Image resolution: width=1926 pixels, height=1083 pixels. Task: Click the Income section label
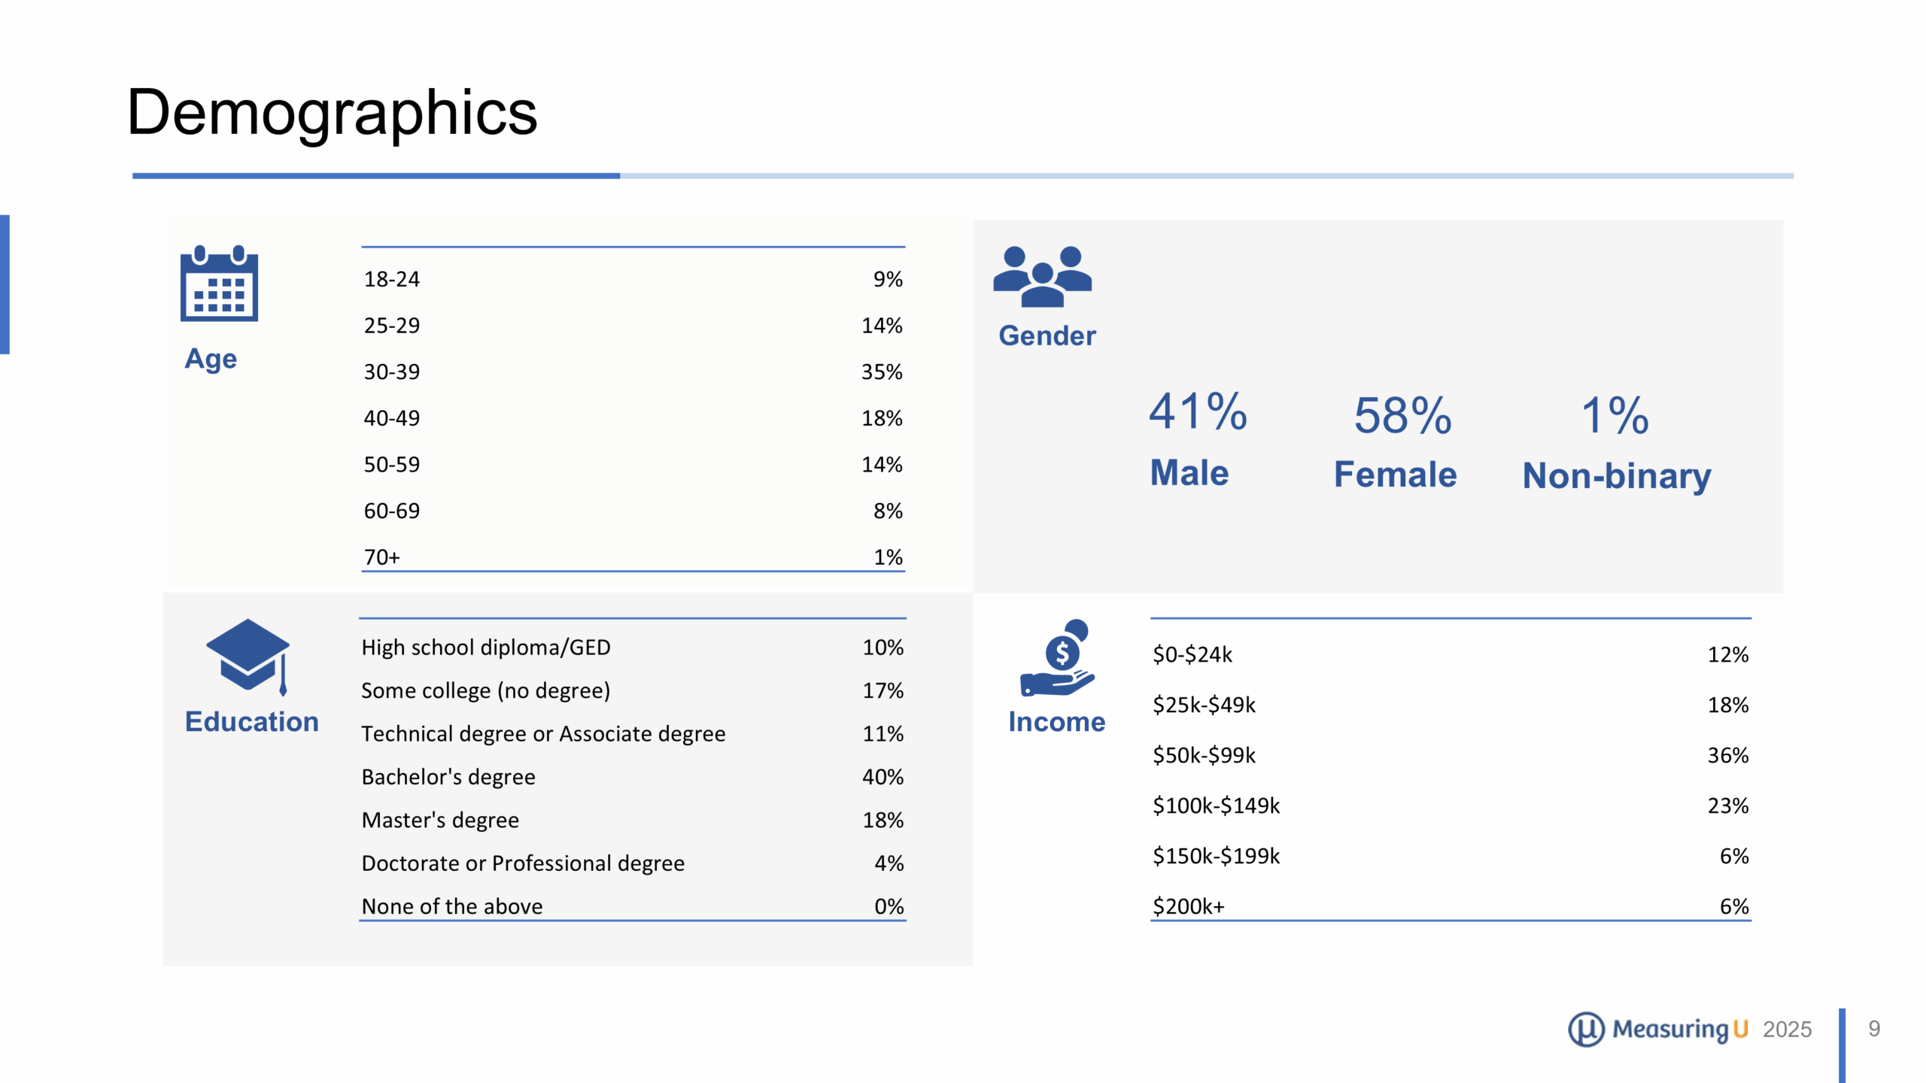pos(1056,722)
